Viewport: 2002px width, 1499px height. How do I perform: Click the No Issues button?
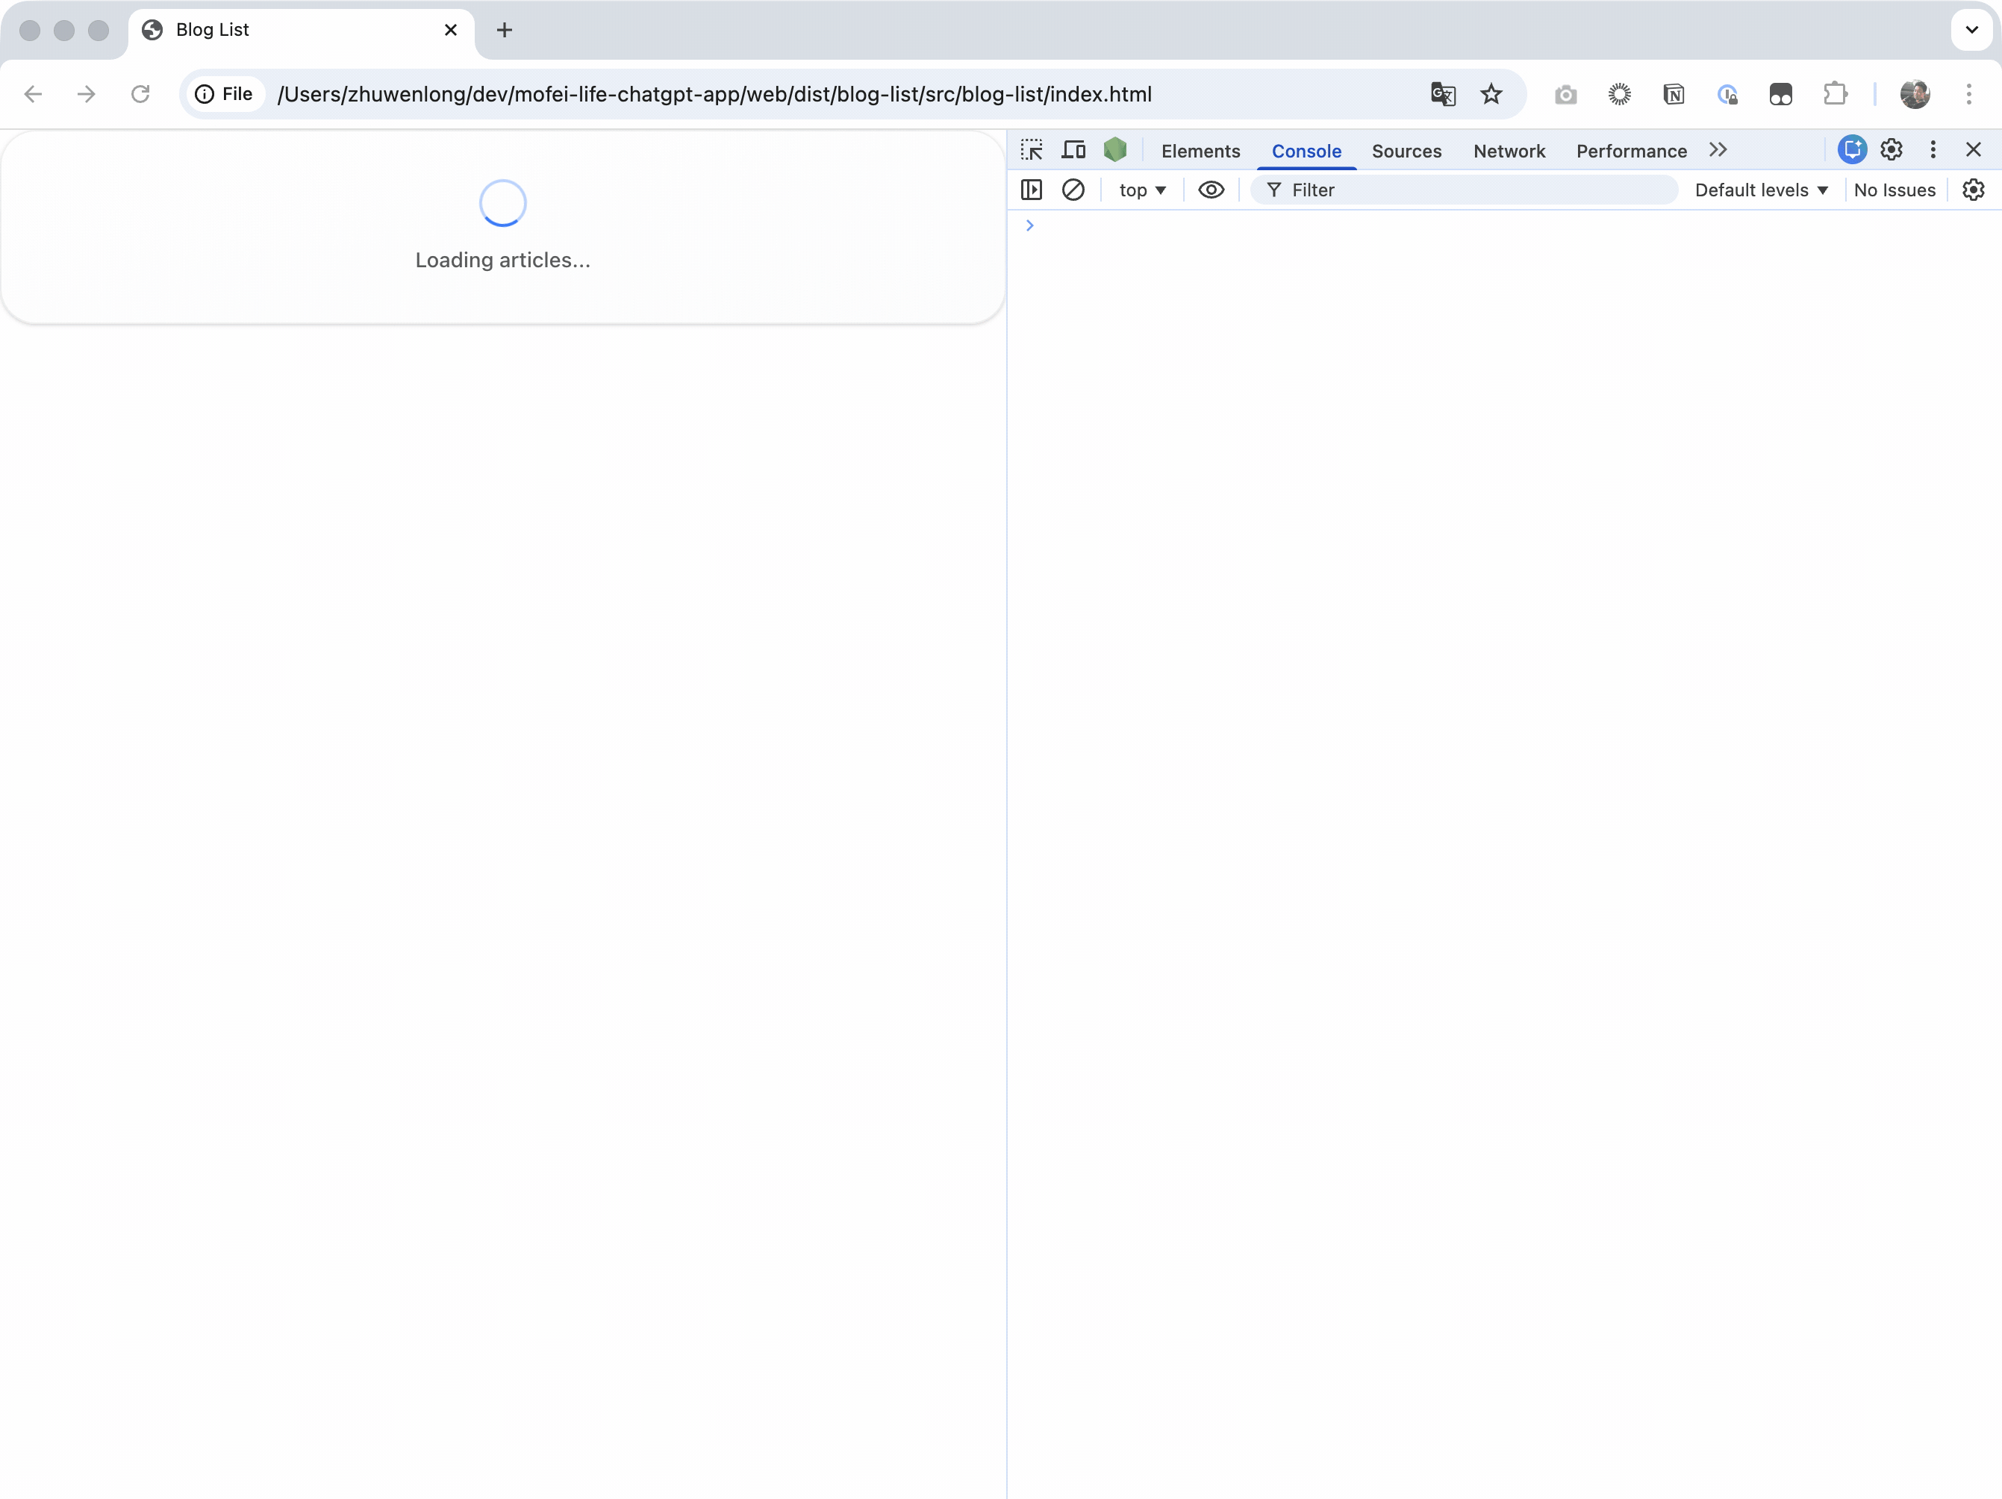click(x=1895, y=190)
